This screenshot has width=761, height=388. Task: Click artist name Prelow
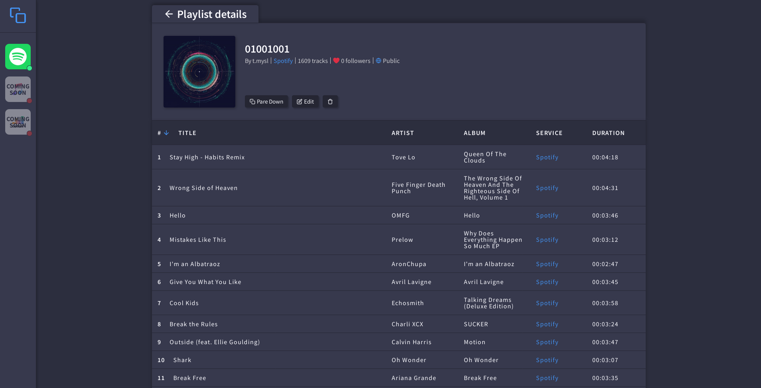click(402, 240)
